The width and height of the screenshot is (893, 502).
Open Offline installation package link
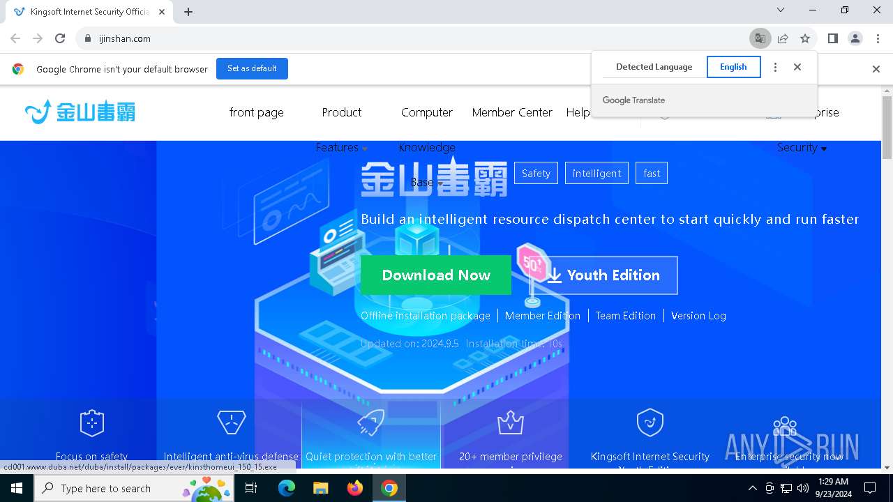coord(426,316)
